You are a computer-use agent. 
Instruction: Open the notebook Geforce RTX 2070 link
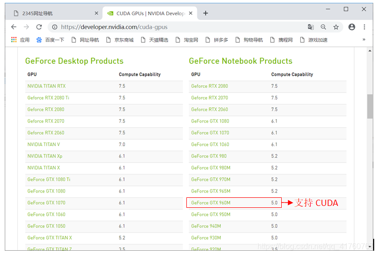click(209, 98)
